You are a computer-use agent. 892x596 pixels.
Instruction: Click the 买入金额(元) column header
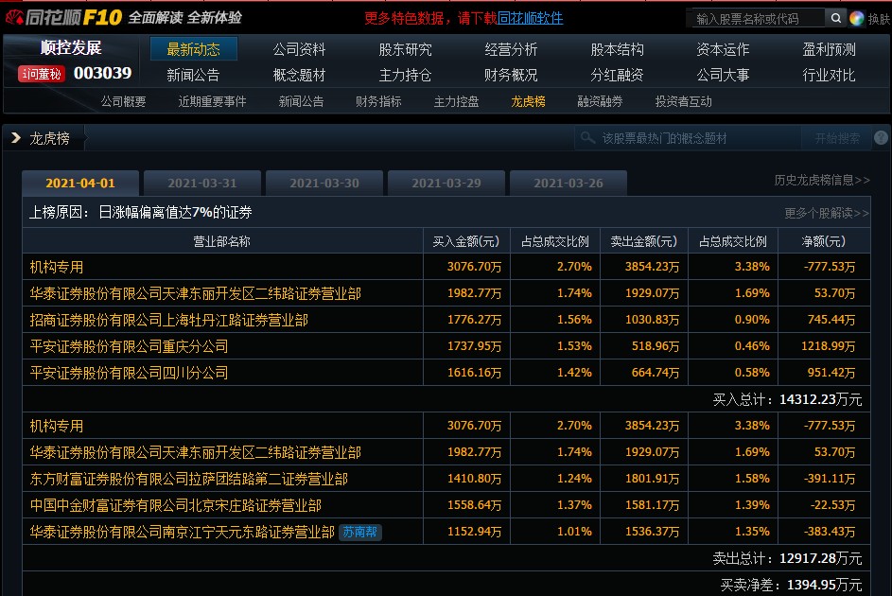pyautogui.click(x=466, y=241)
